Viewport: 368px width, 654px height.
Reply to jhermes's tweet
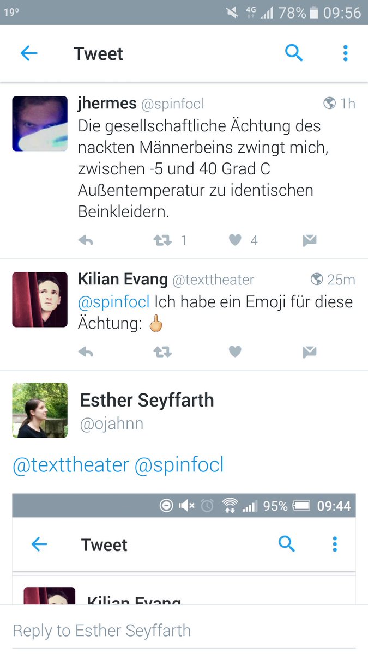[x=86, y=240]
